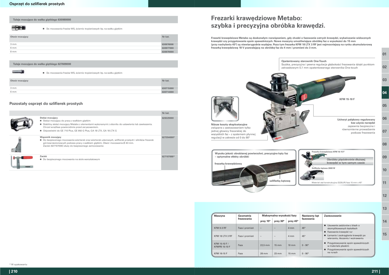Click label 'frezarką krawędziową' on photo
The width and height of the screenshot is (389, 275).
(x=228, y=164)
